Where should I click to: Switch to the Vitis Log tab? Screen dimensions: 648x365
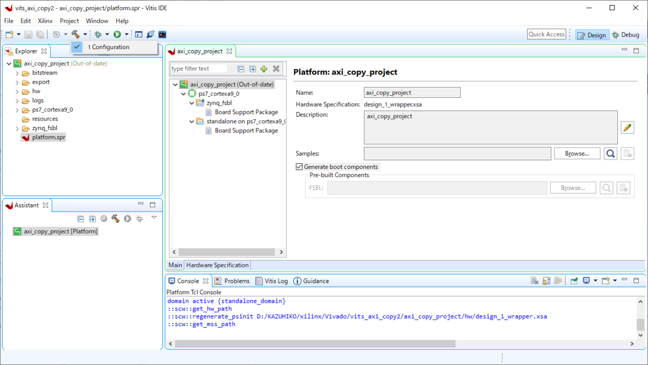pos(272,281)
